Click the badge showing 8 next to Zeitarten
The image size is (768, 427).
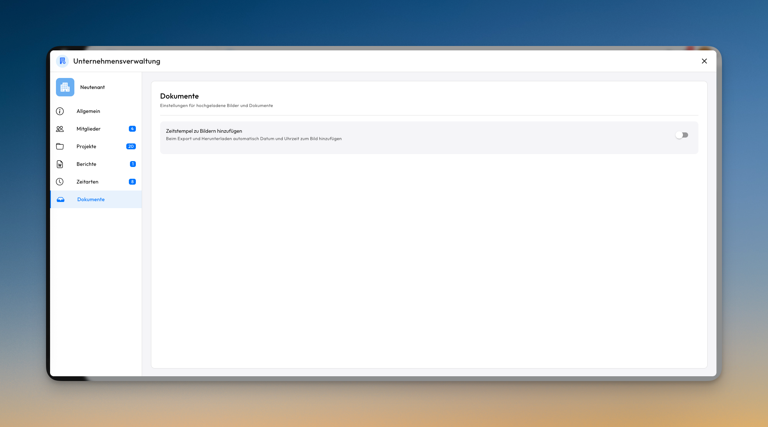(132, 182)
